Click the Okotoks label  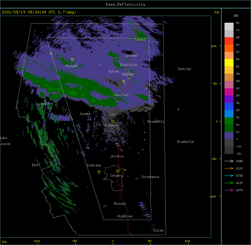point(120,204)
